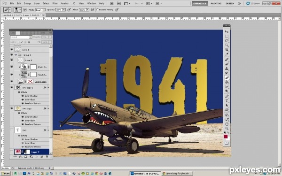The height and width of the screenshot is (176, 282).
Task: Switch to the Untitled-1 document tab
Action: point(23,15)
